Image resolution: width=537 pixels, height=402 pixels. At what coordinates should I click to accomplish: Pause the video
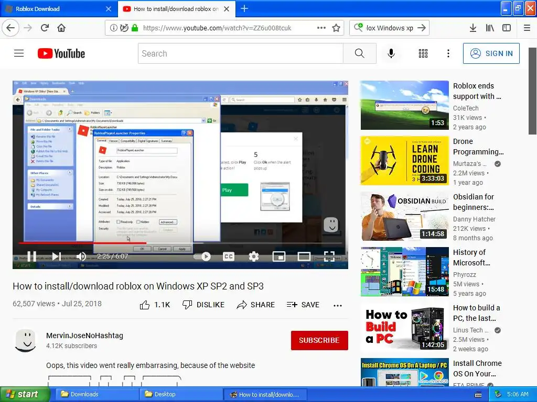coord(32,256)
